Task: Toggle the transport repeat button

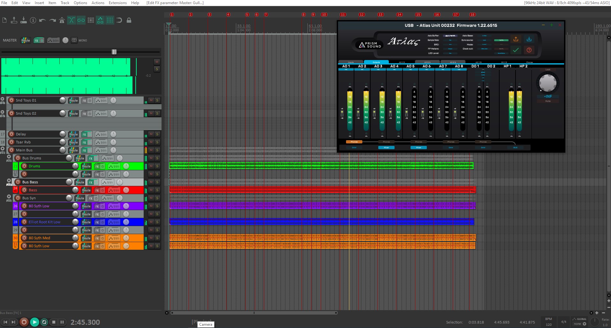Action: [x=44, y=322]
